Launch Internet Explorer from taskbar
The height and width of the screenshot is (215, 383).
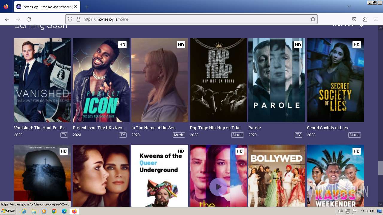point(24,211)
